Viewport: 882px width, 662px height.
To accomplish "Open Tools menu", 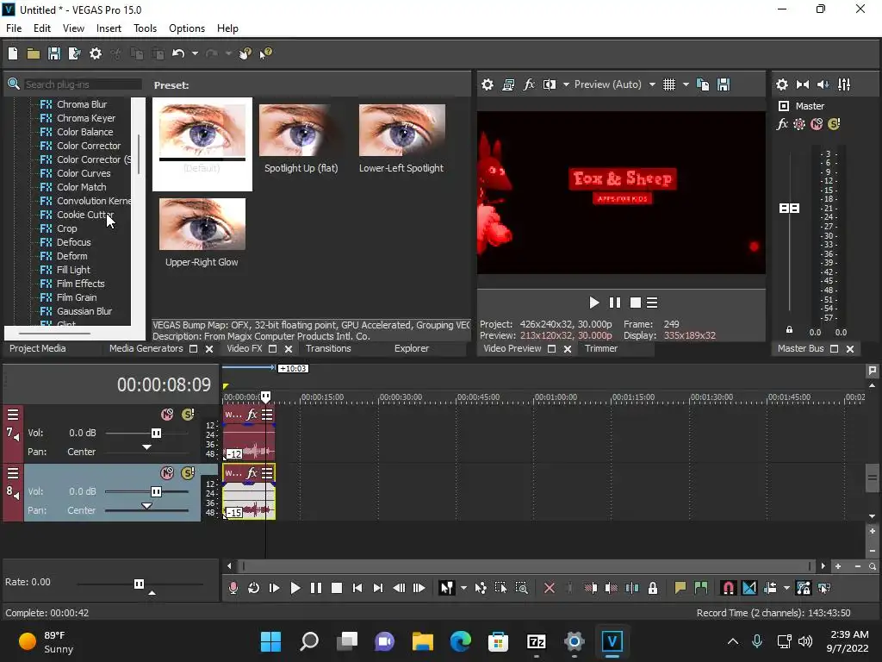I will click(x=145, y=28).
